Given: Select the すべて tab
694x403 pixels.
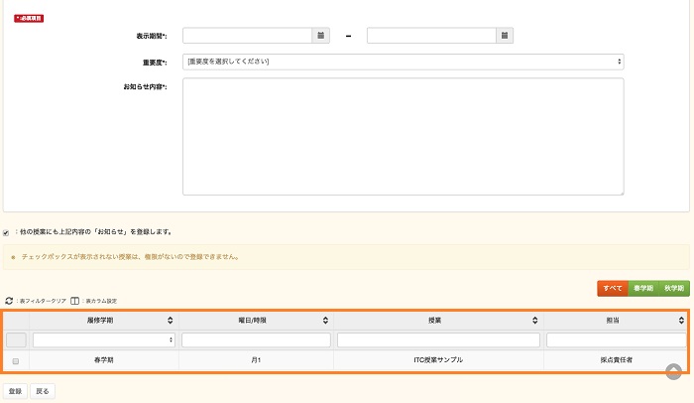Looking at the screenshot, I should (x=612, y=288).
